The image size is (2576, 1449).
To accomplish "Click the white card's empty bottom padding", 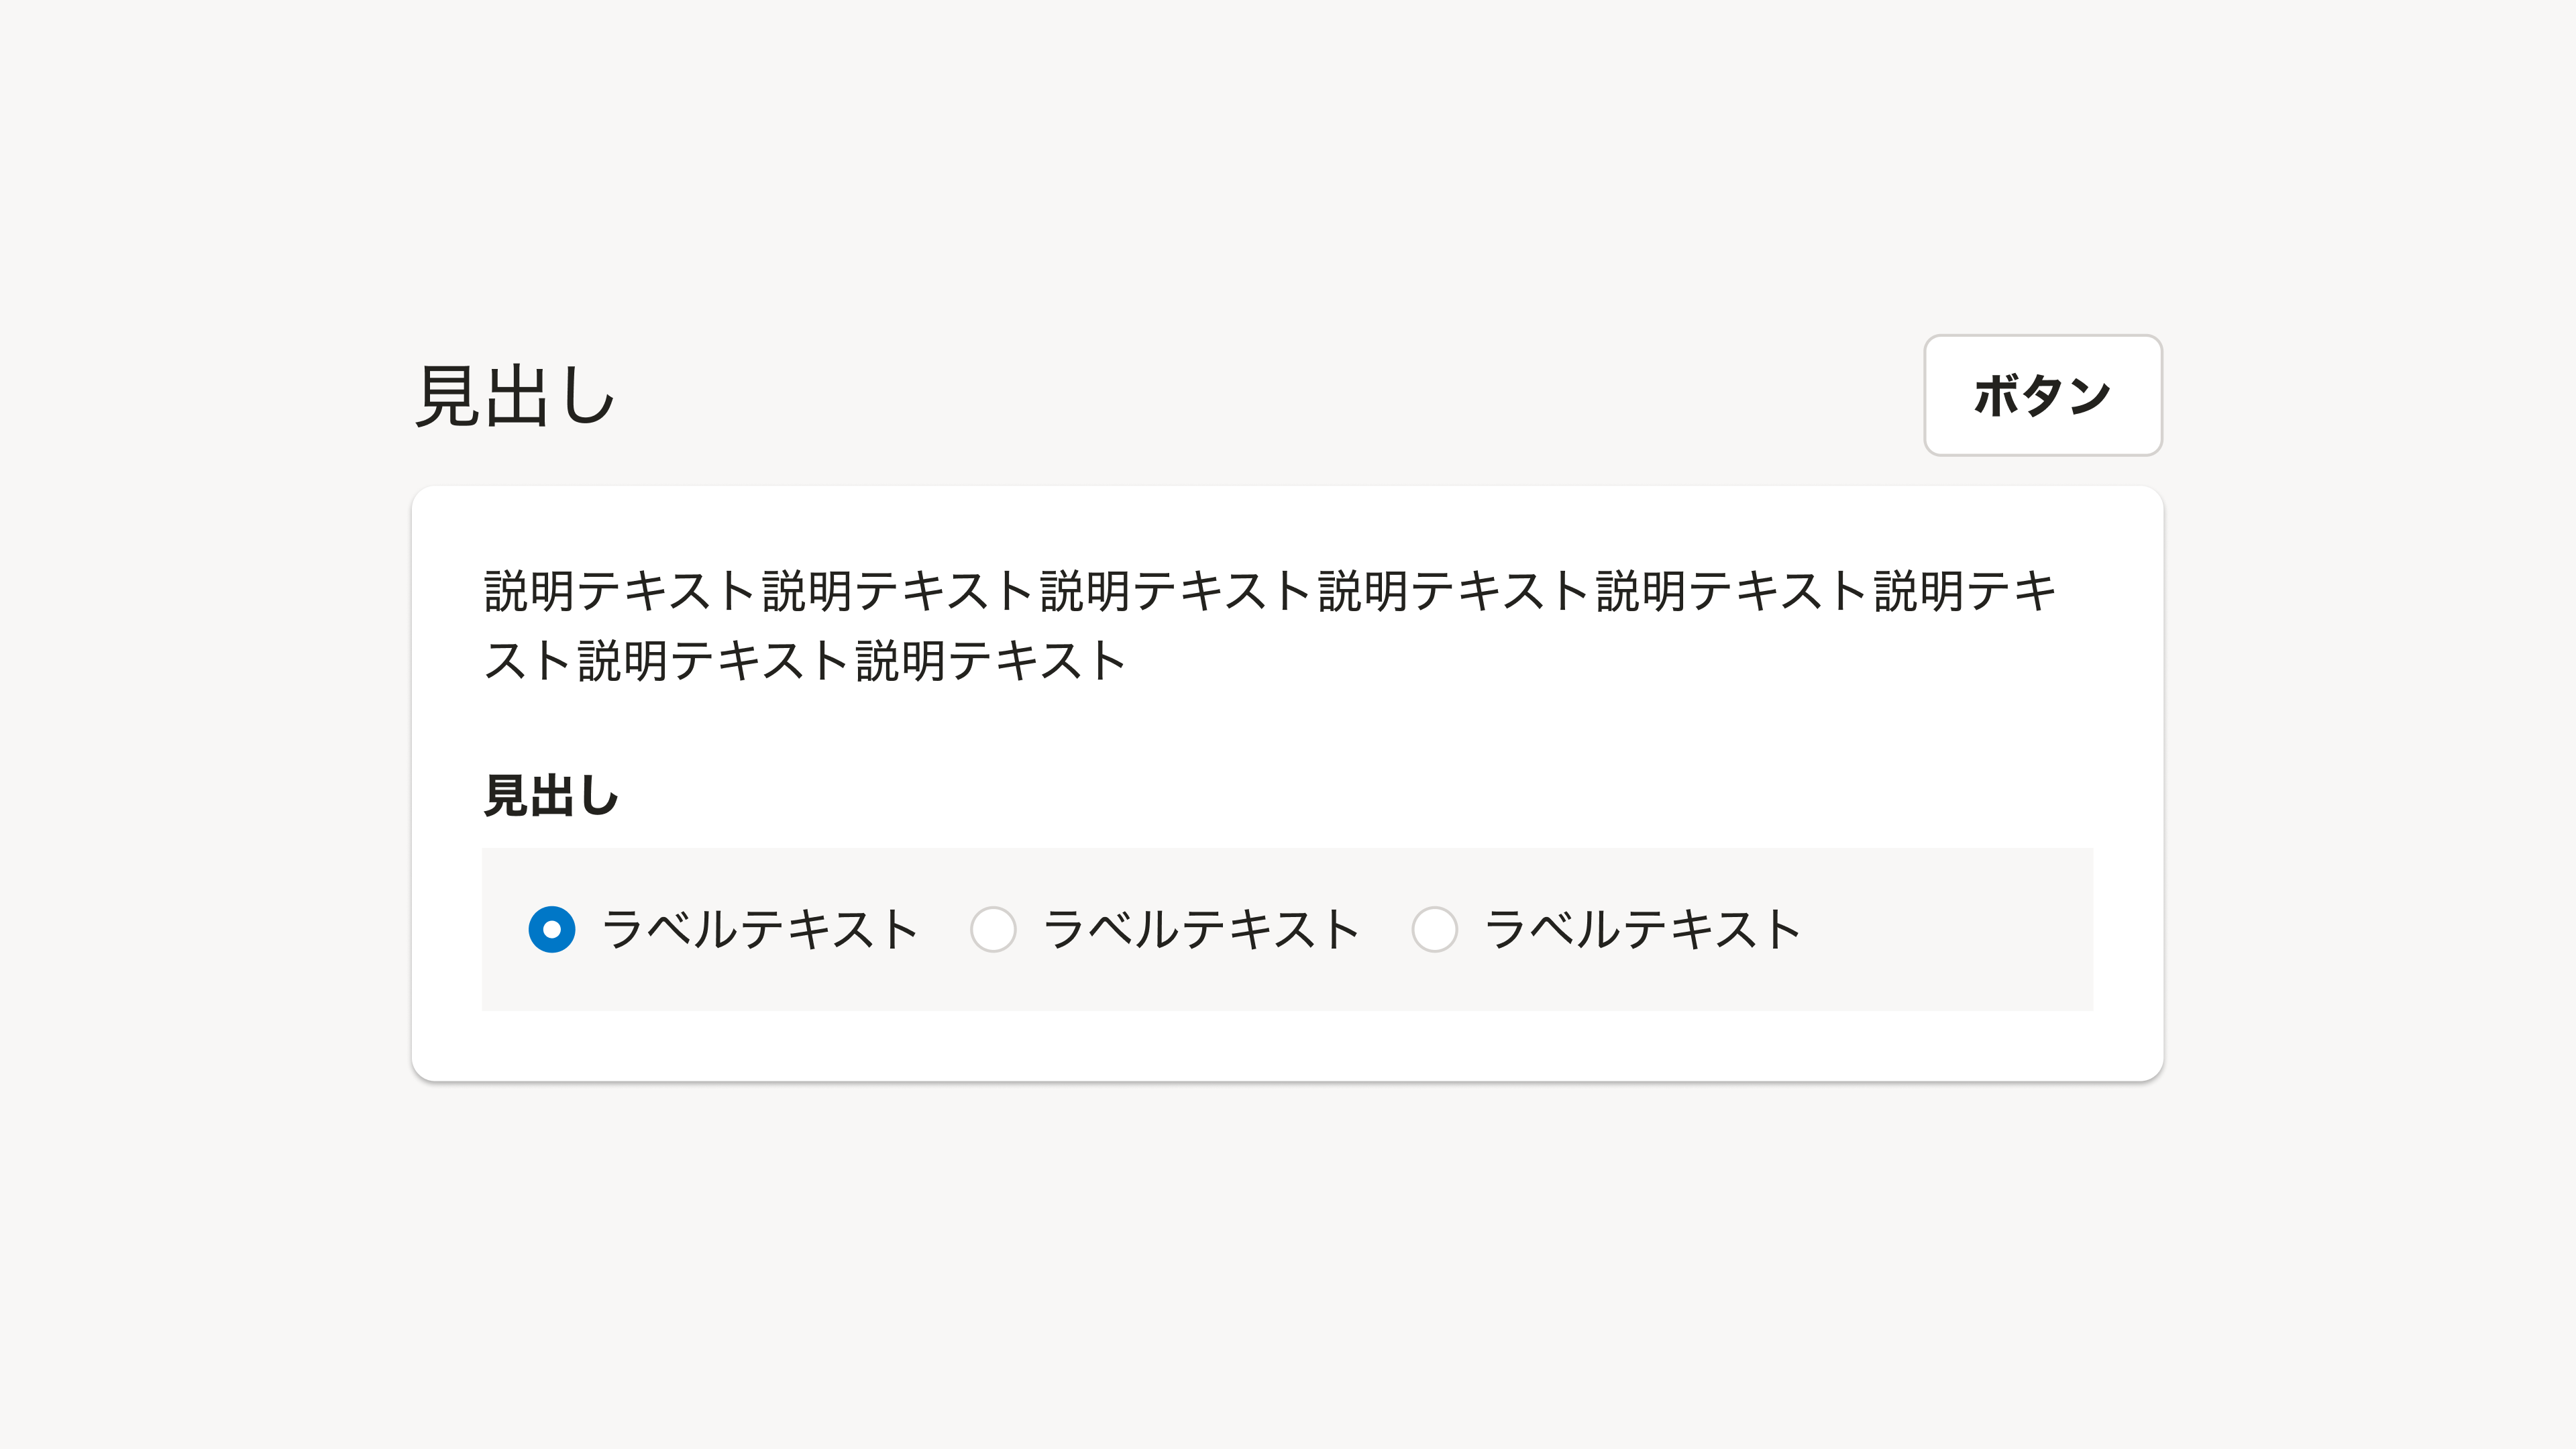I will (x=1287, y=1046).
